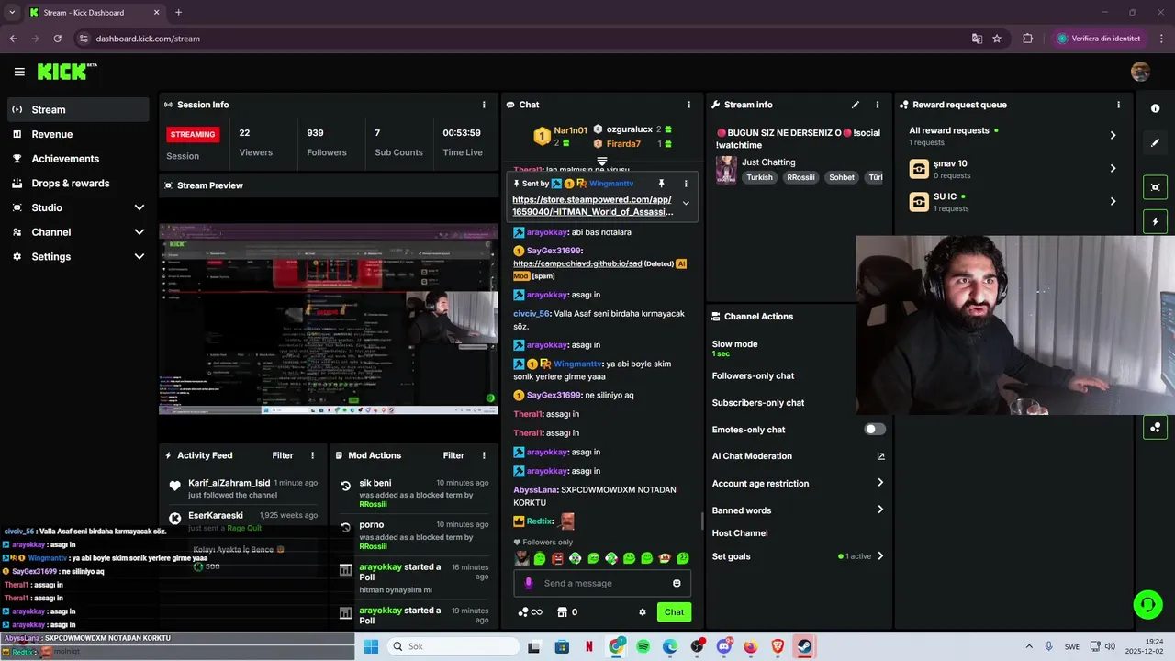1175x661 pixels.
Task: Collapse the pinned message chevron
Action: pyautogui.click(x=686, y=204)
